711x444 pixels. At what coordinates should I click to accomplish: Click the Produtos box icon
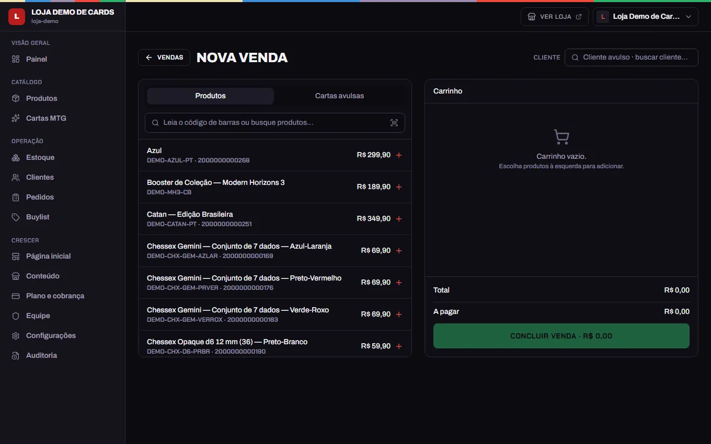pyautogui.click(x=16, y=98)
